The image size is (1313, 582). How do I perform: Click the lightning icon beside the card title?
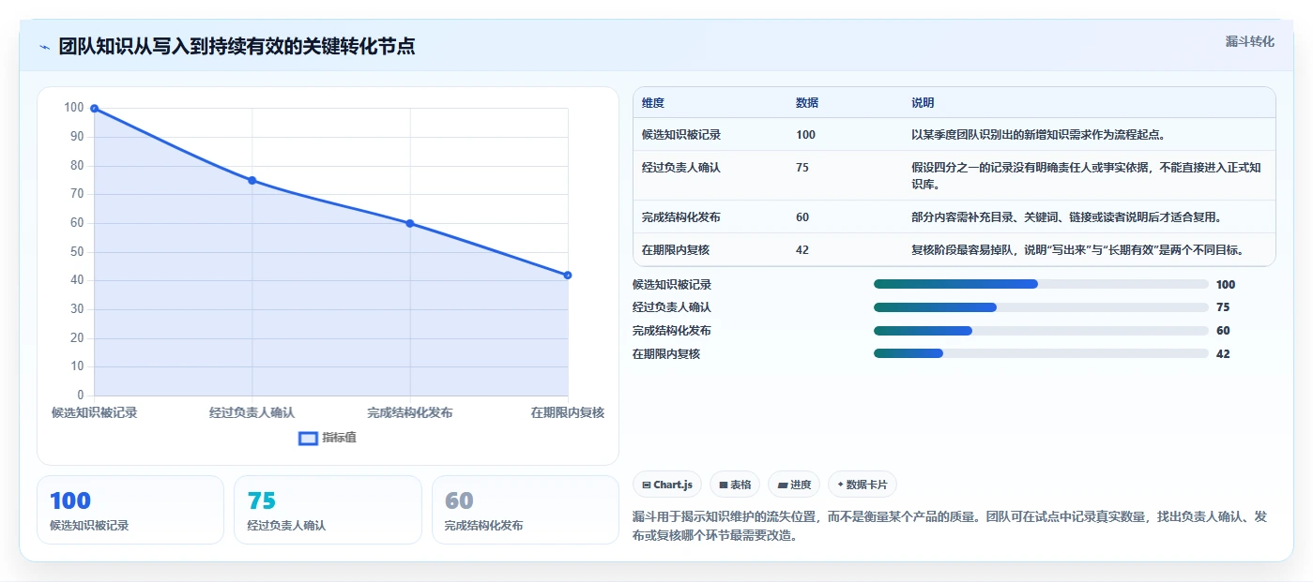coord(45,47)
